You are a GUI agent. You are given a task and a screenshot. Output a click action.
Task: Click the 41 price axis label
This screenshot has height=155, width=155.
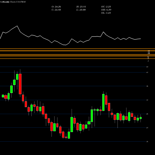coord(147,73)
